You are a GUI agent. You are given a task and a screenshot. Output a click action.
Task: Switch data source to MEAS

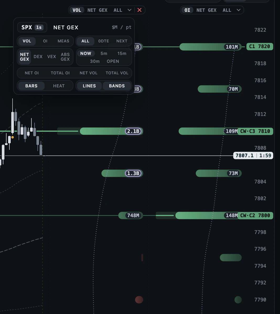(63, 41)
